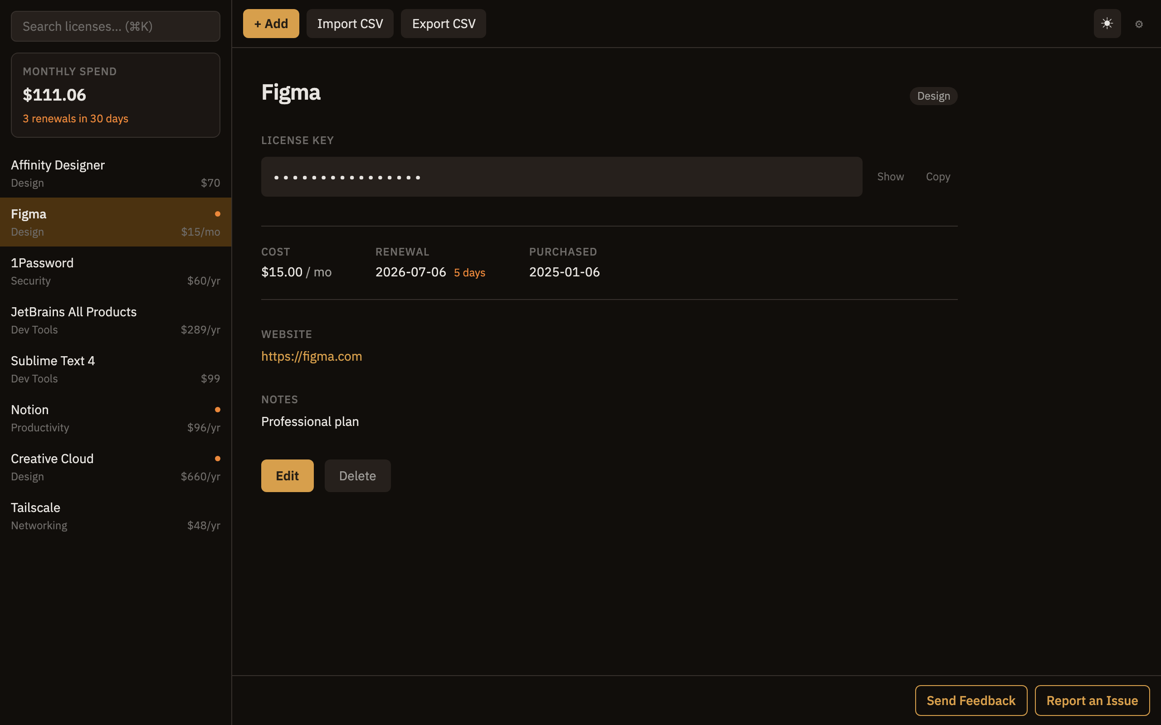Click the Networking label under Tailscale

[39, 525]
